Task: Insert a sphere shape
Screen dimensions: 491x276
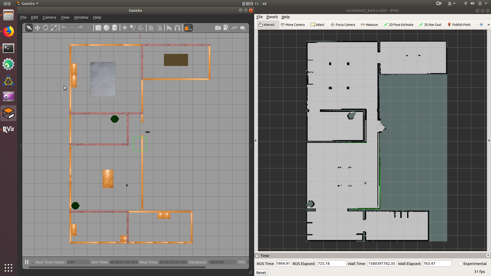Action: pyautogui.click(x=106, y=28)
